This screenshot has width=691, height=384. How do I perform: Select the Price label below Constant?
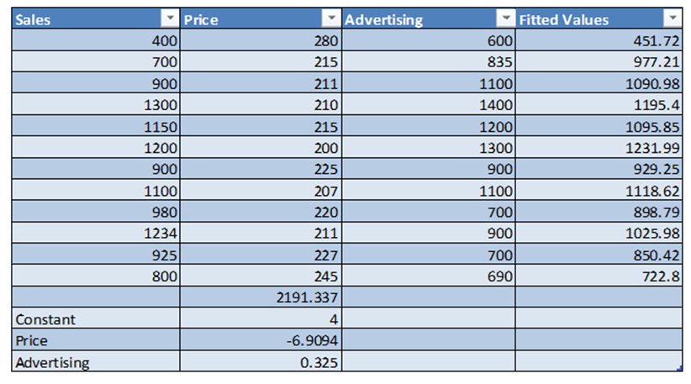pyautogui.click(x=96, y=341)
